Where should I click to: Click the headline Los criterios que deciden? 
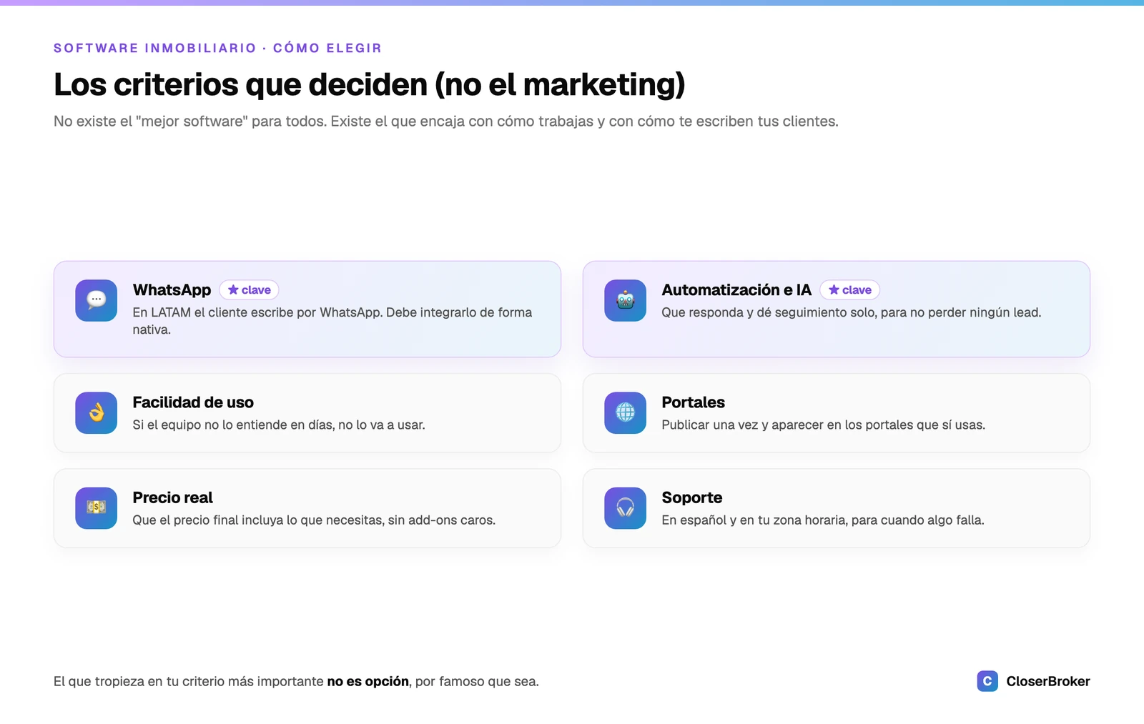[370, 84]
